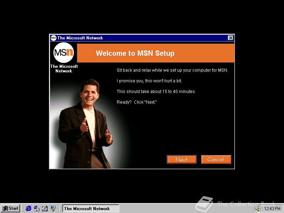Click the 'Welcome to MSN Setup' heading
Viewport: 284px width, 213px height.
tap(135, 53)
